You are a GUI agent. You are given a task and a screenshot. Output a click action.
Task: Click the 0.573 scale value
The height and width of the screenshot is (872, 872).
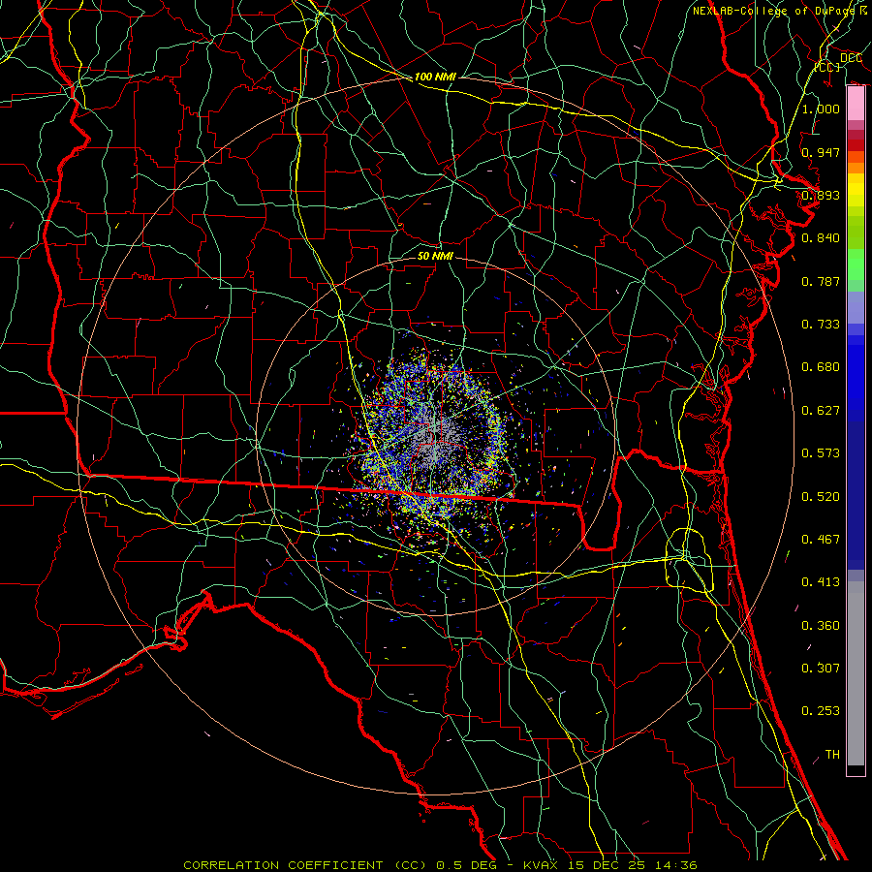tap(821, 453)
